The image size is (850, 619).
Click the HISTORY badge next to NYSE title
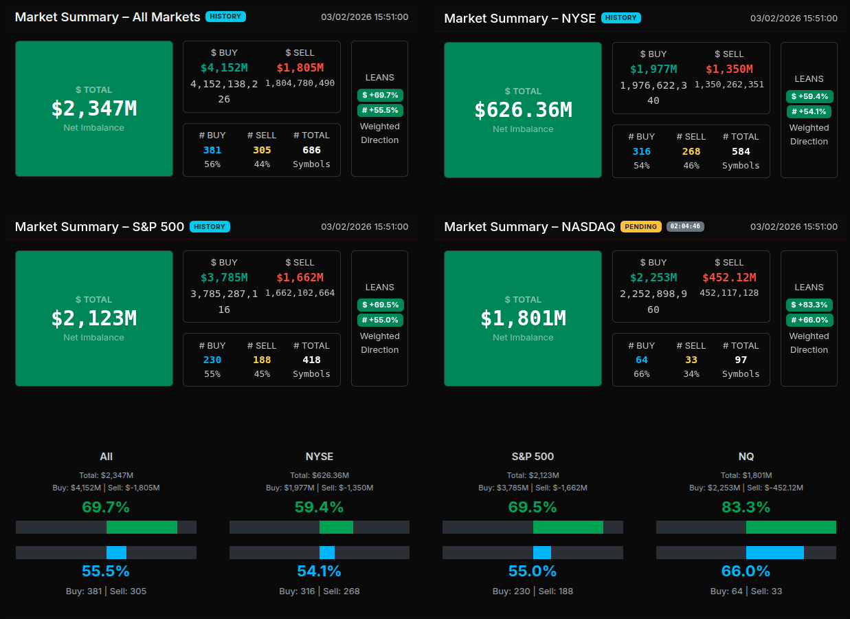click(x=620, y=18)
